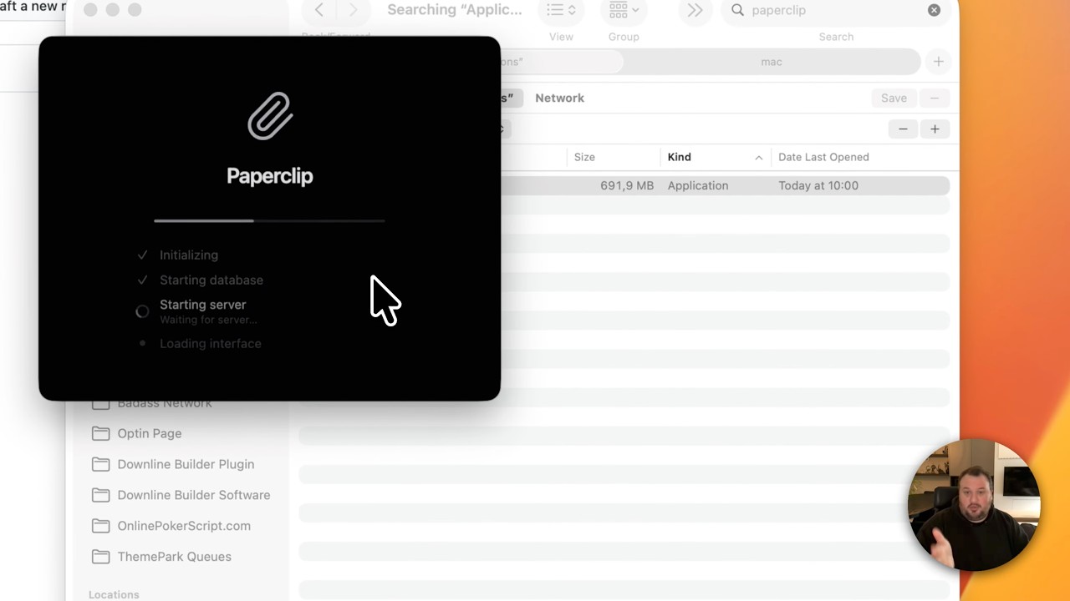Viewport: 1070px width, 601px height.
Task: Click the Paperclip loading progress bar
Action: (x=269, y=221)
